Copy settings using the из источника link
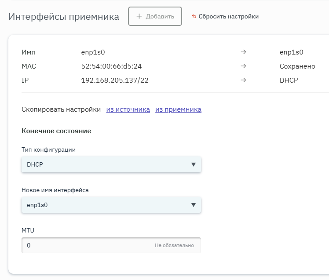The height and width of the screenshot is (280, 329). [128, 109]
